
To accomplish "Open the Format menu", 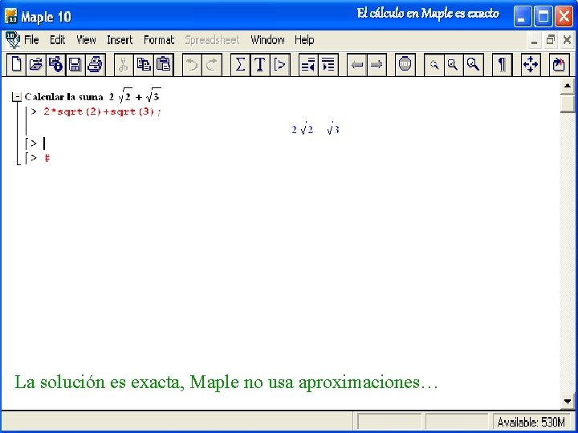I will tap(159, 40).
